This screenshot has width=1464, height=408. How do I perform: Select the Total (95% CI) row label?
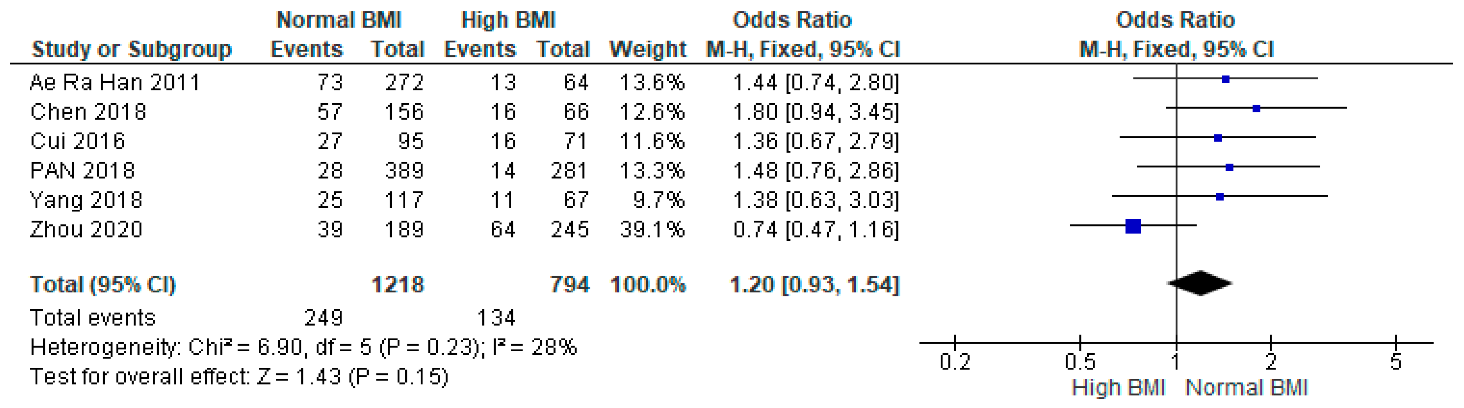click(x=103, y=284)
